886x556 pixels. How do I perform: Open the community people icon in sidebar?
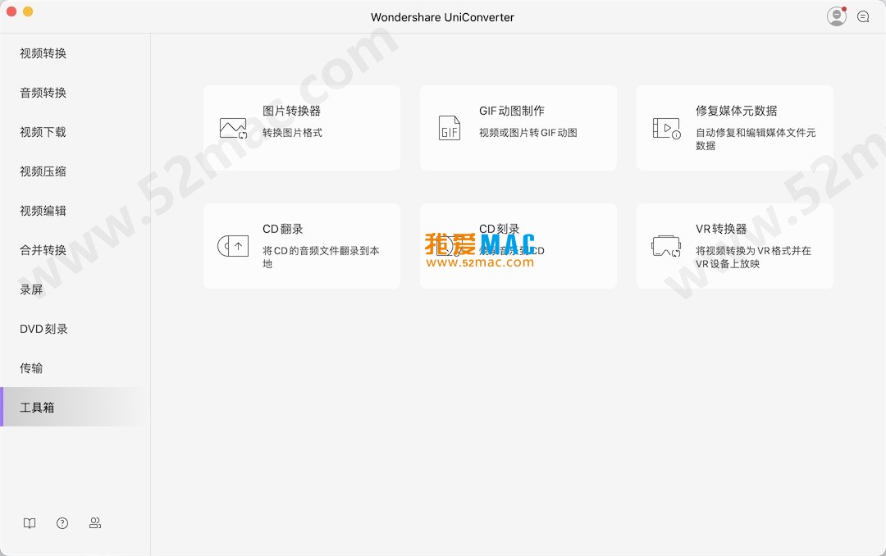pos(95,523)
